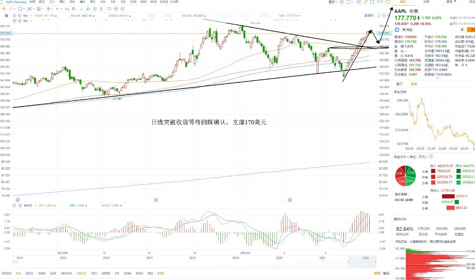Add AAPL to watchlist via 自选
This screenshot has width=475, height=280.
pos(407,30)
